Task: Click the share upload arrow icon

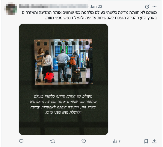Action: pyautogui.click(x=154, y=141)
